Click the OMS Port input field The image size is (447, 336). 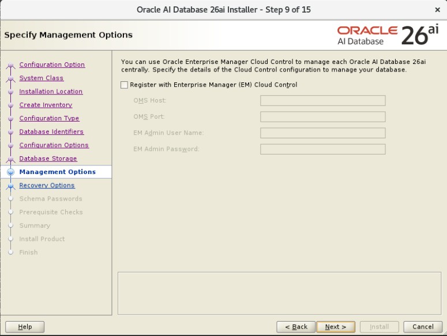323,117
